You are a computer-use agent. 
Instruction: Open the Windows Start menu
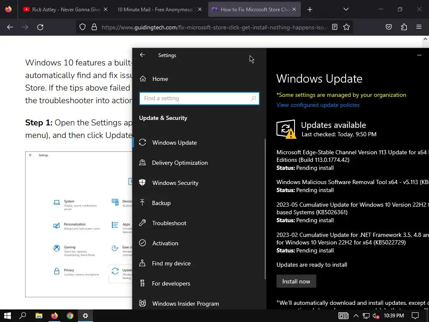tap(8, 316)
